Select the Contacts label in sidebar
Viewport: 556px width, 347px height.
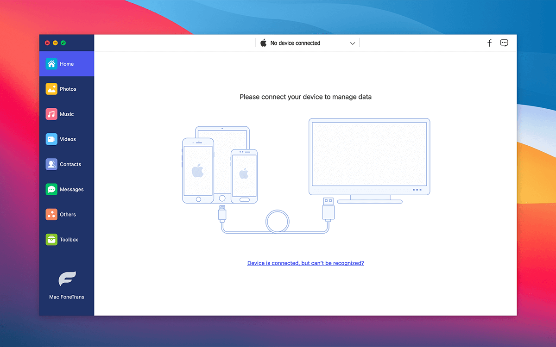click(x=70, y=164)
